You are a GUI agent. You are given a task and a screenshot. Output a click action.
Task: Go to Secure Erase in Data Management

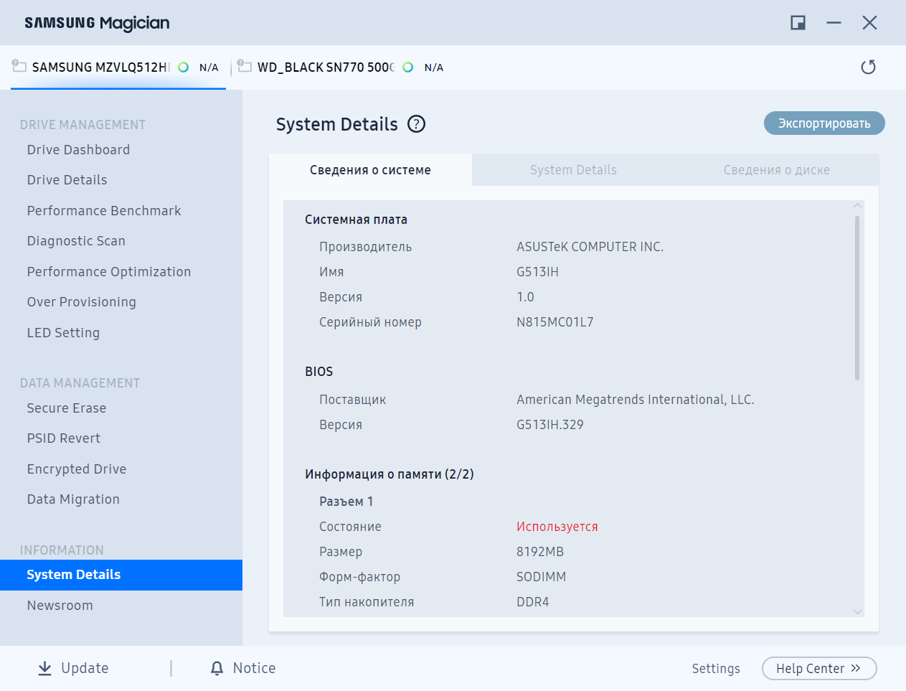pos(67,408)
